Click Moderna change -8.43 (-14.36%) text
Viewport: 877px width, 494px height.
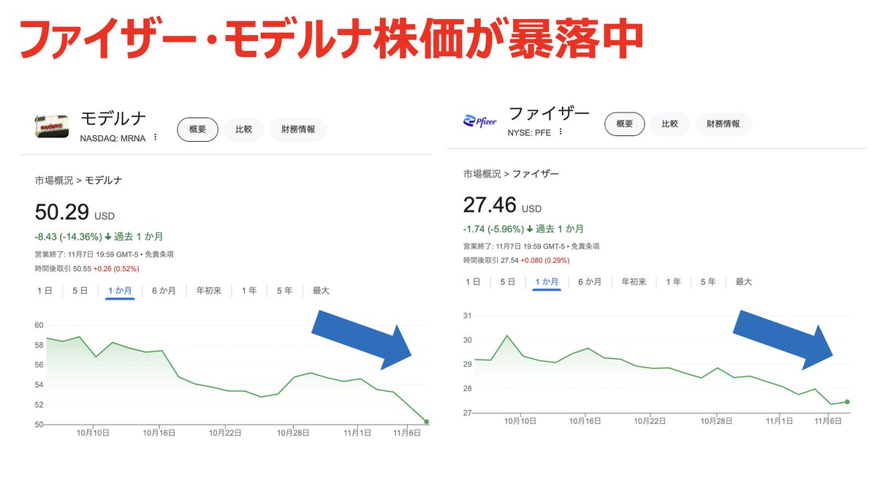69,237
